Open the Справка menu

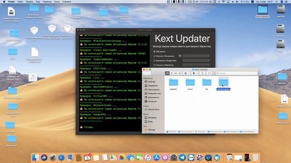pyautogui.click(x=66, y=2)
